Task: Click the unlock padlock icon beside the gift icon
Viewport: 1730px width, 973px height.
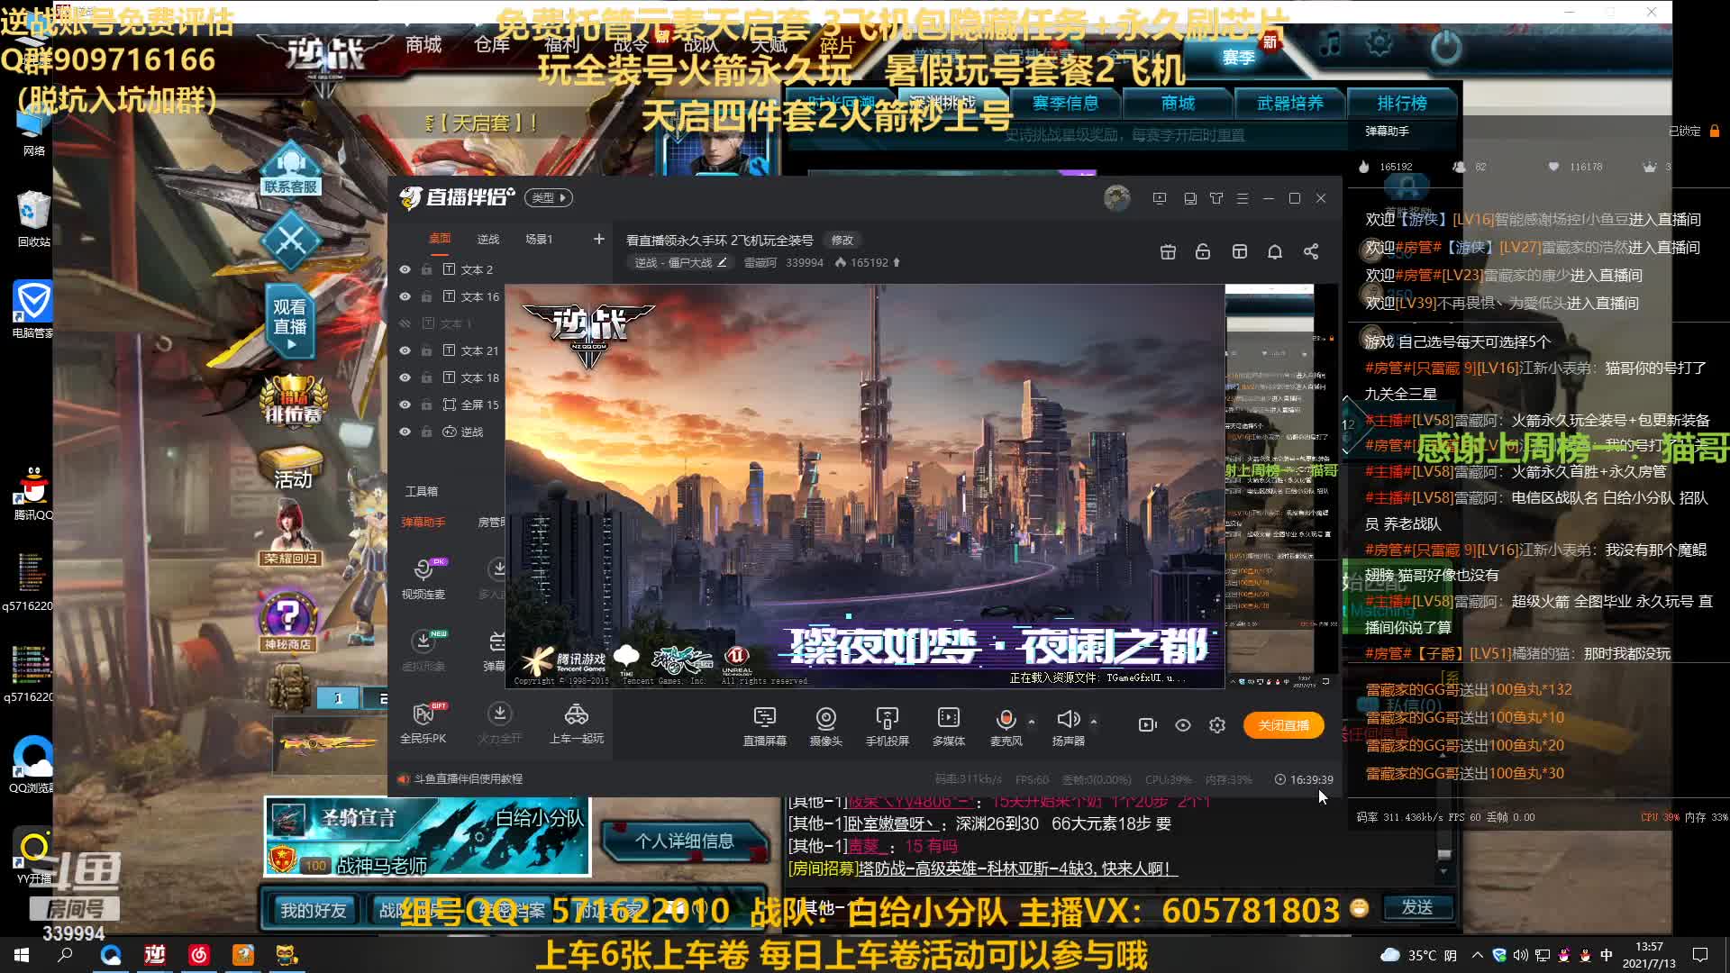Action: (1203, 252)
